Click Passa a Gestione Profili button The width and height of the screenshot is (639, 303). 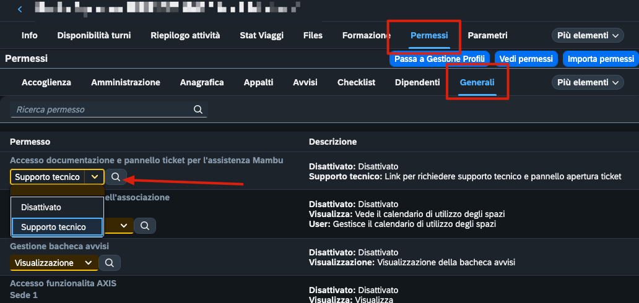440,59
